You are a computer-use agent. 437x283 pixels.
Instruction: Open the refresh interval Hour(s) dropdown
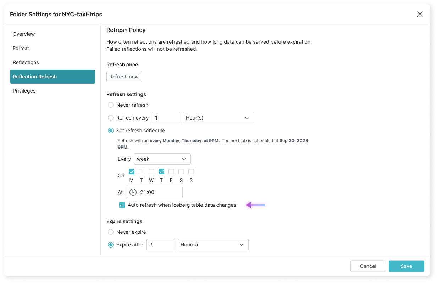[218, 118]
